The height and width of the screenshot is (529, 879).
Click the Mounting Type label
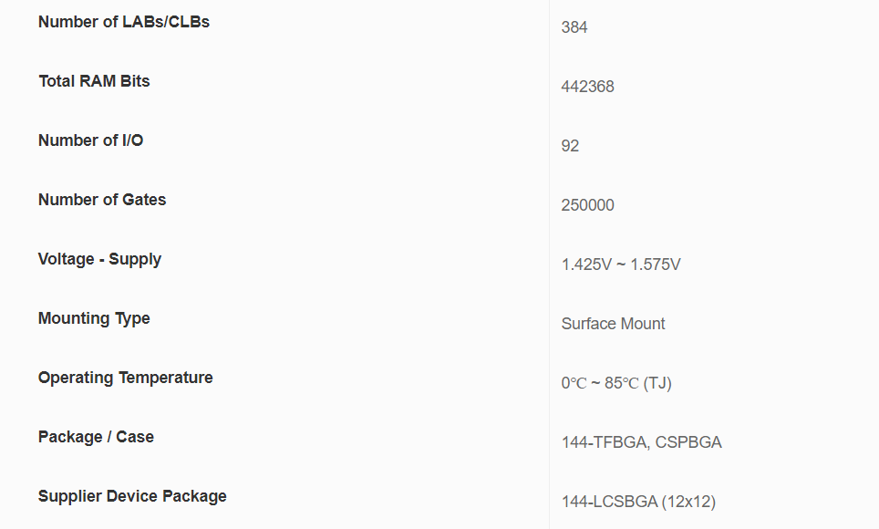(x=94, y=318)
